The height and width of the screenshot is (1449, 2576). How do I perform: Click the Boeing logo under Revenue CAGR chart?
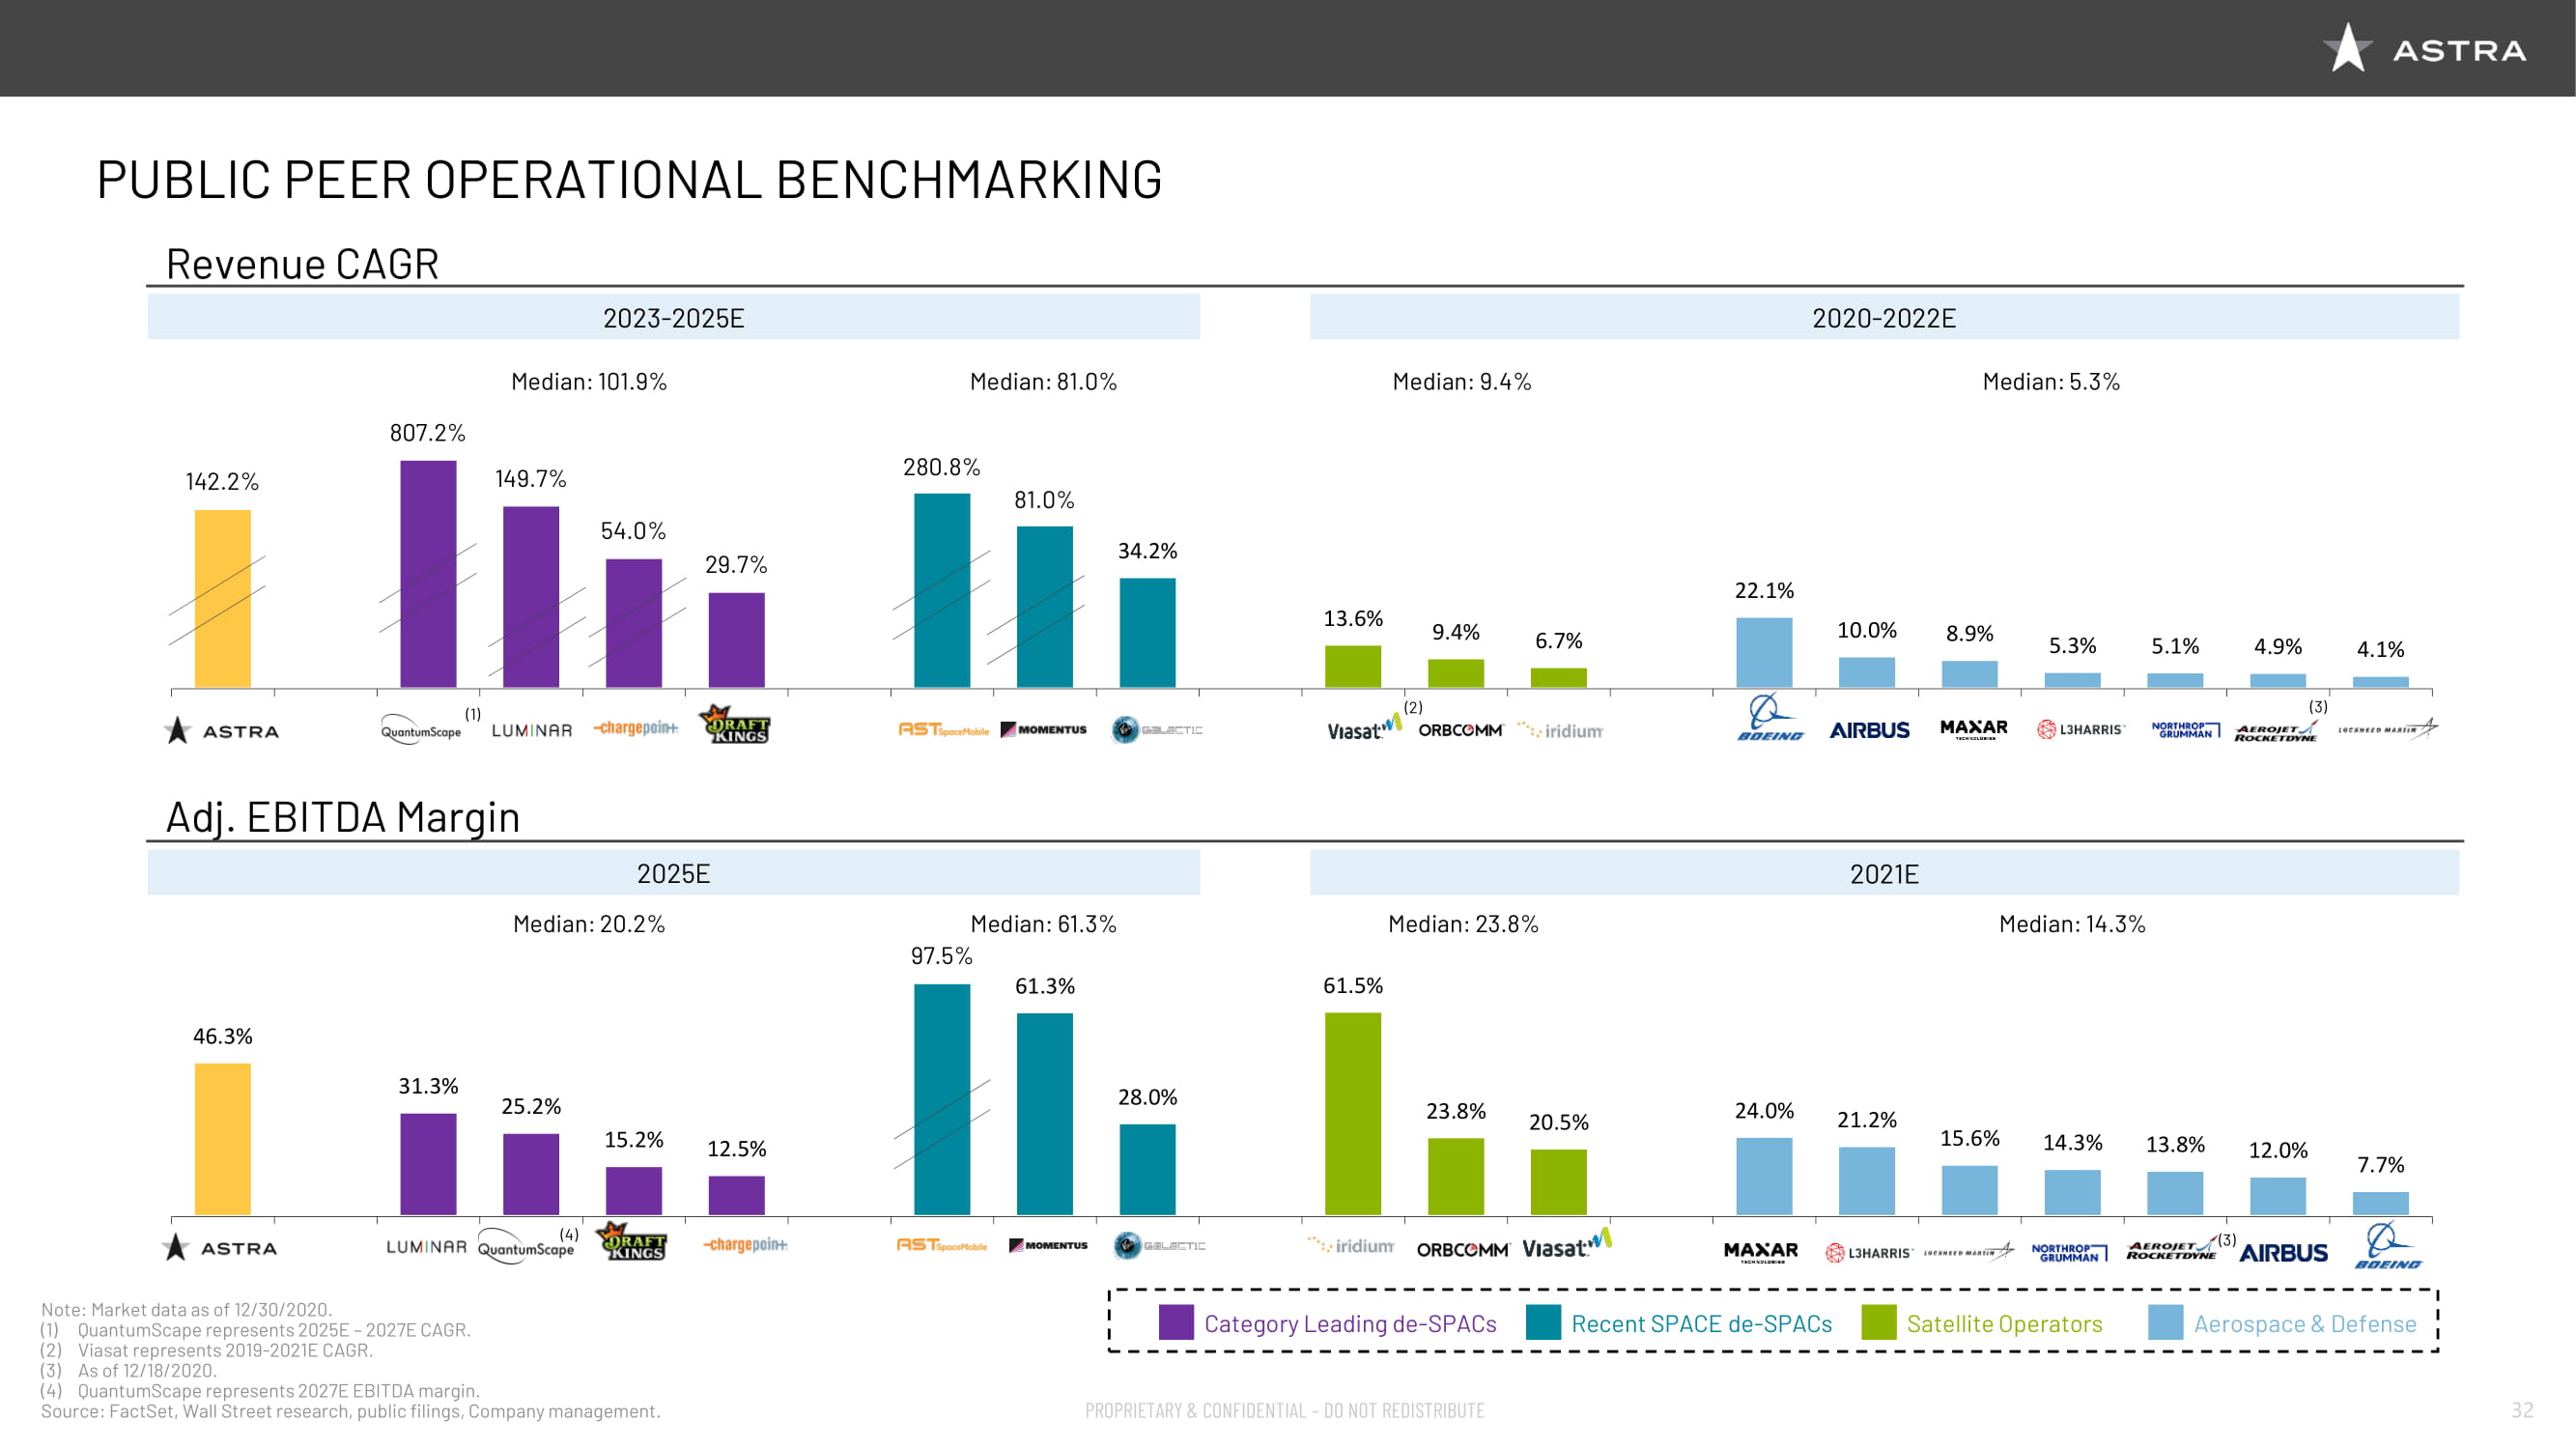[1769, 718]
